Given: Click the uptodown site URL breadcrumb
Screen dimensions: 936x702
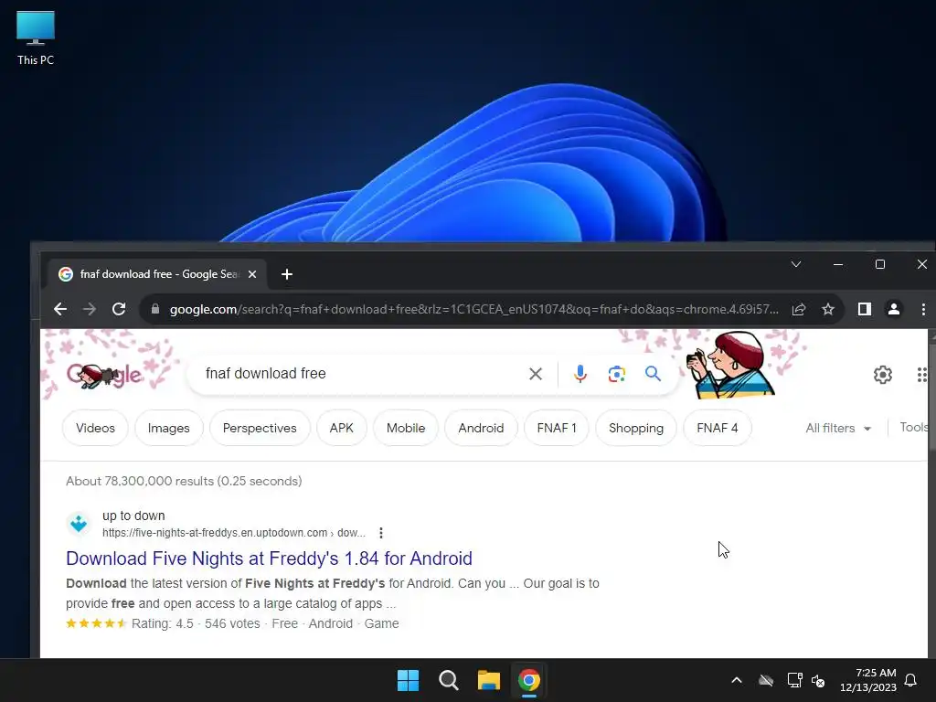Looking at the screenshot, I should coord(233,533).
